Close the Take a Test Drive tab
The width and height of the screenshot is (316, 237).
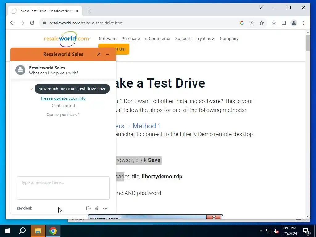(77, 11)
